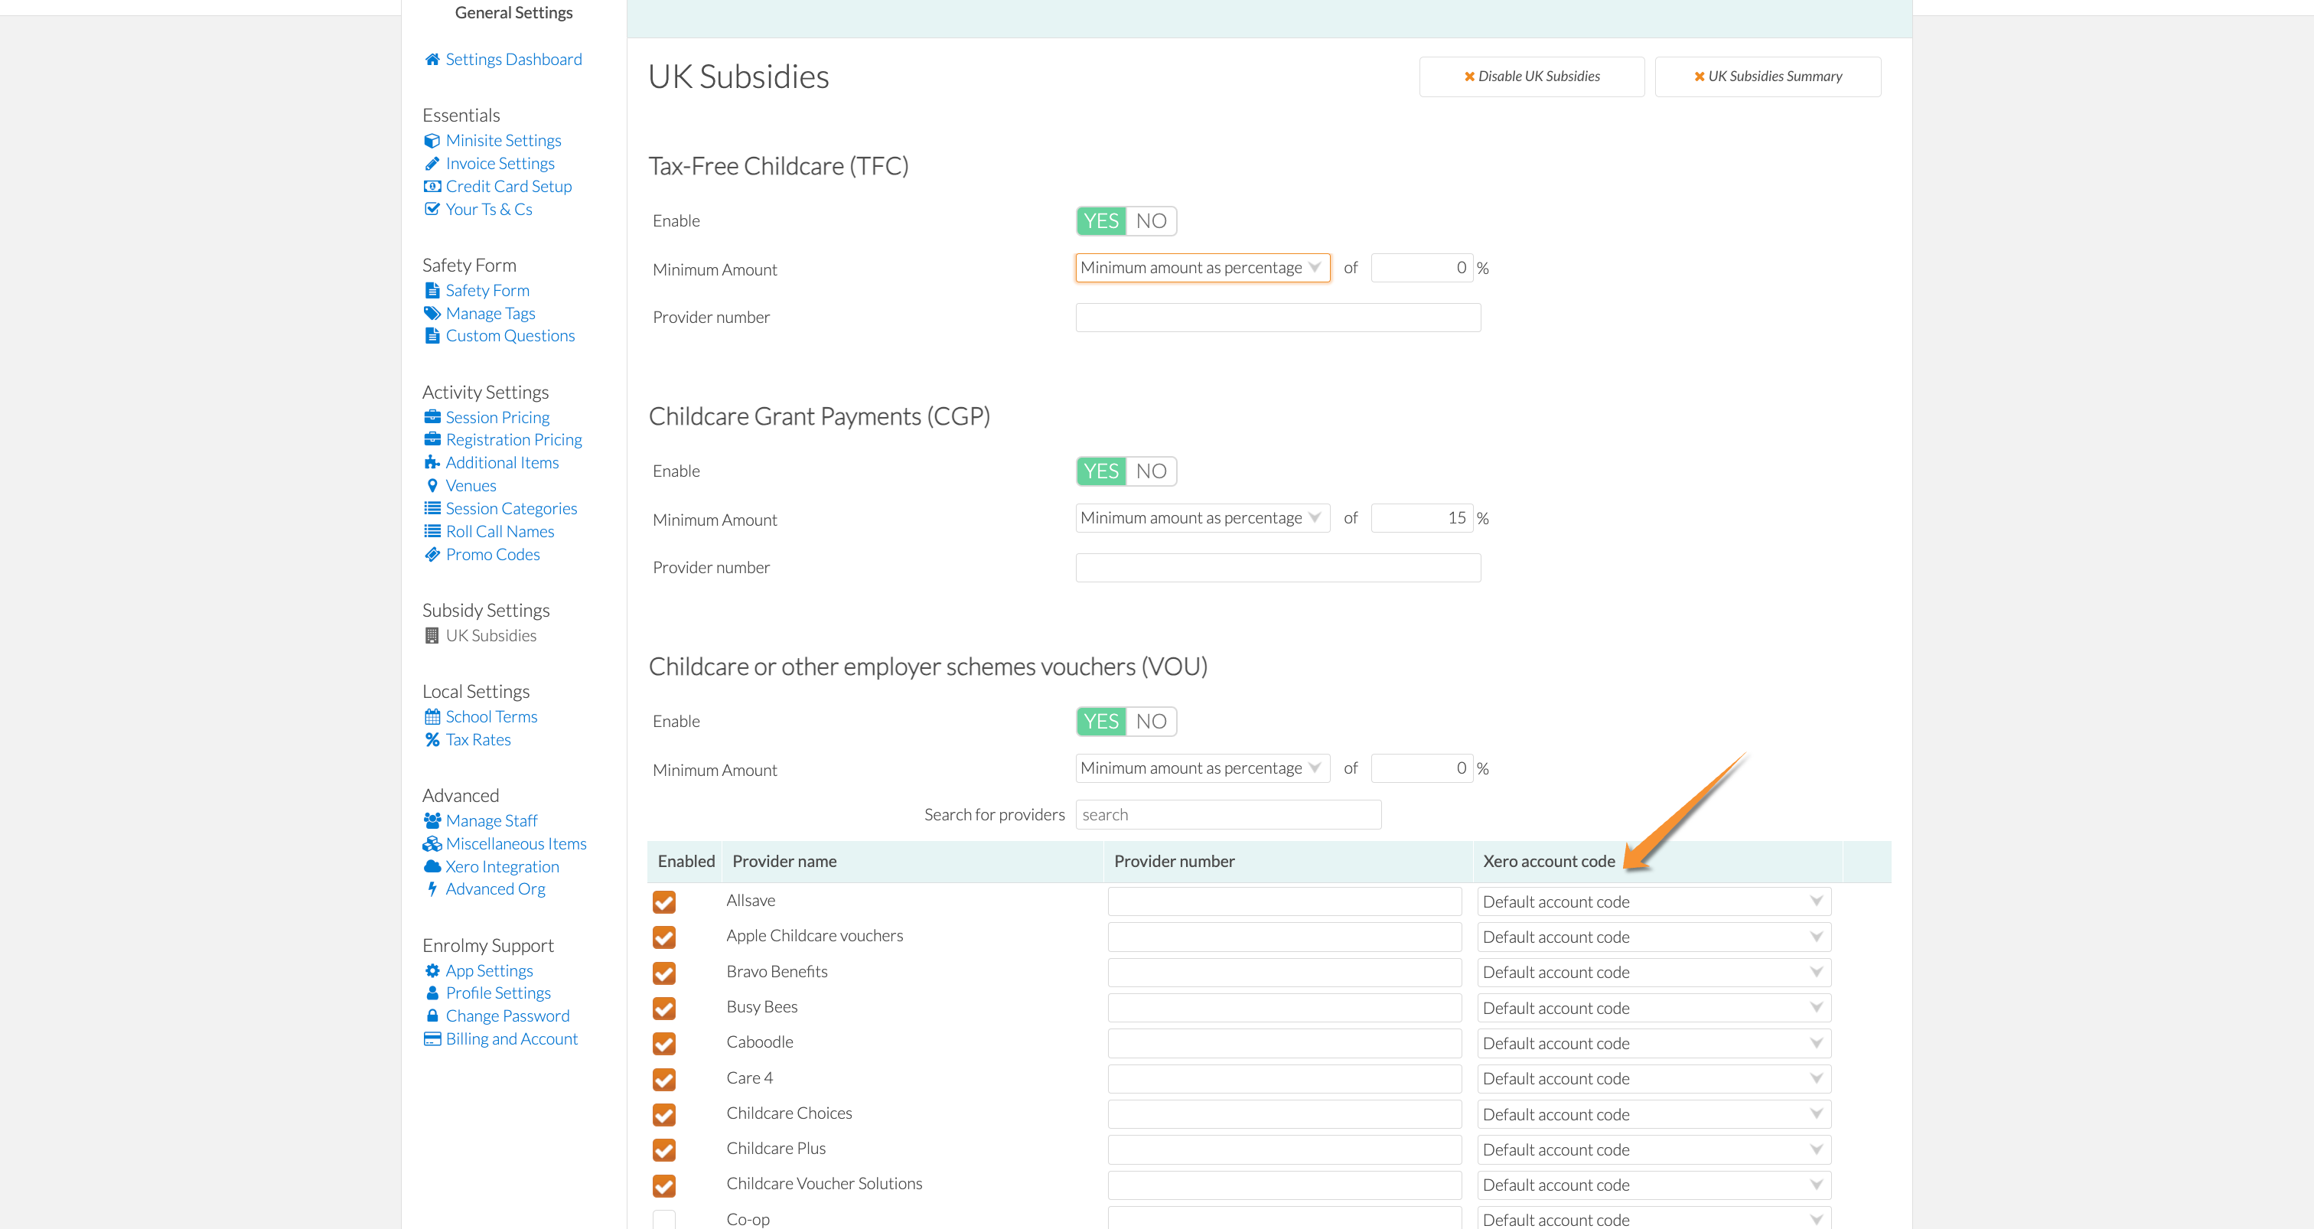Uncheck the Caboodle provider checkbox

[664, 1043]
